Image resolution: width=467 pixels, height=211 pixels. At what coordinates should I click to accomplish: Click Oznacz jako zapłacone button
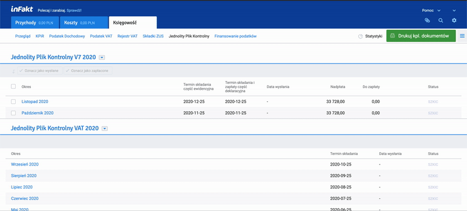pos(88,71)
